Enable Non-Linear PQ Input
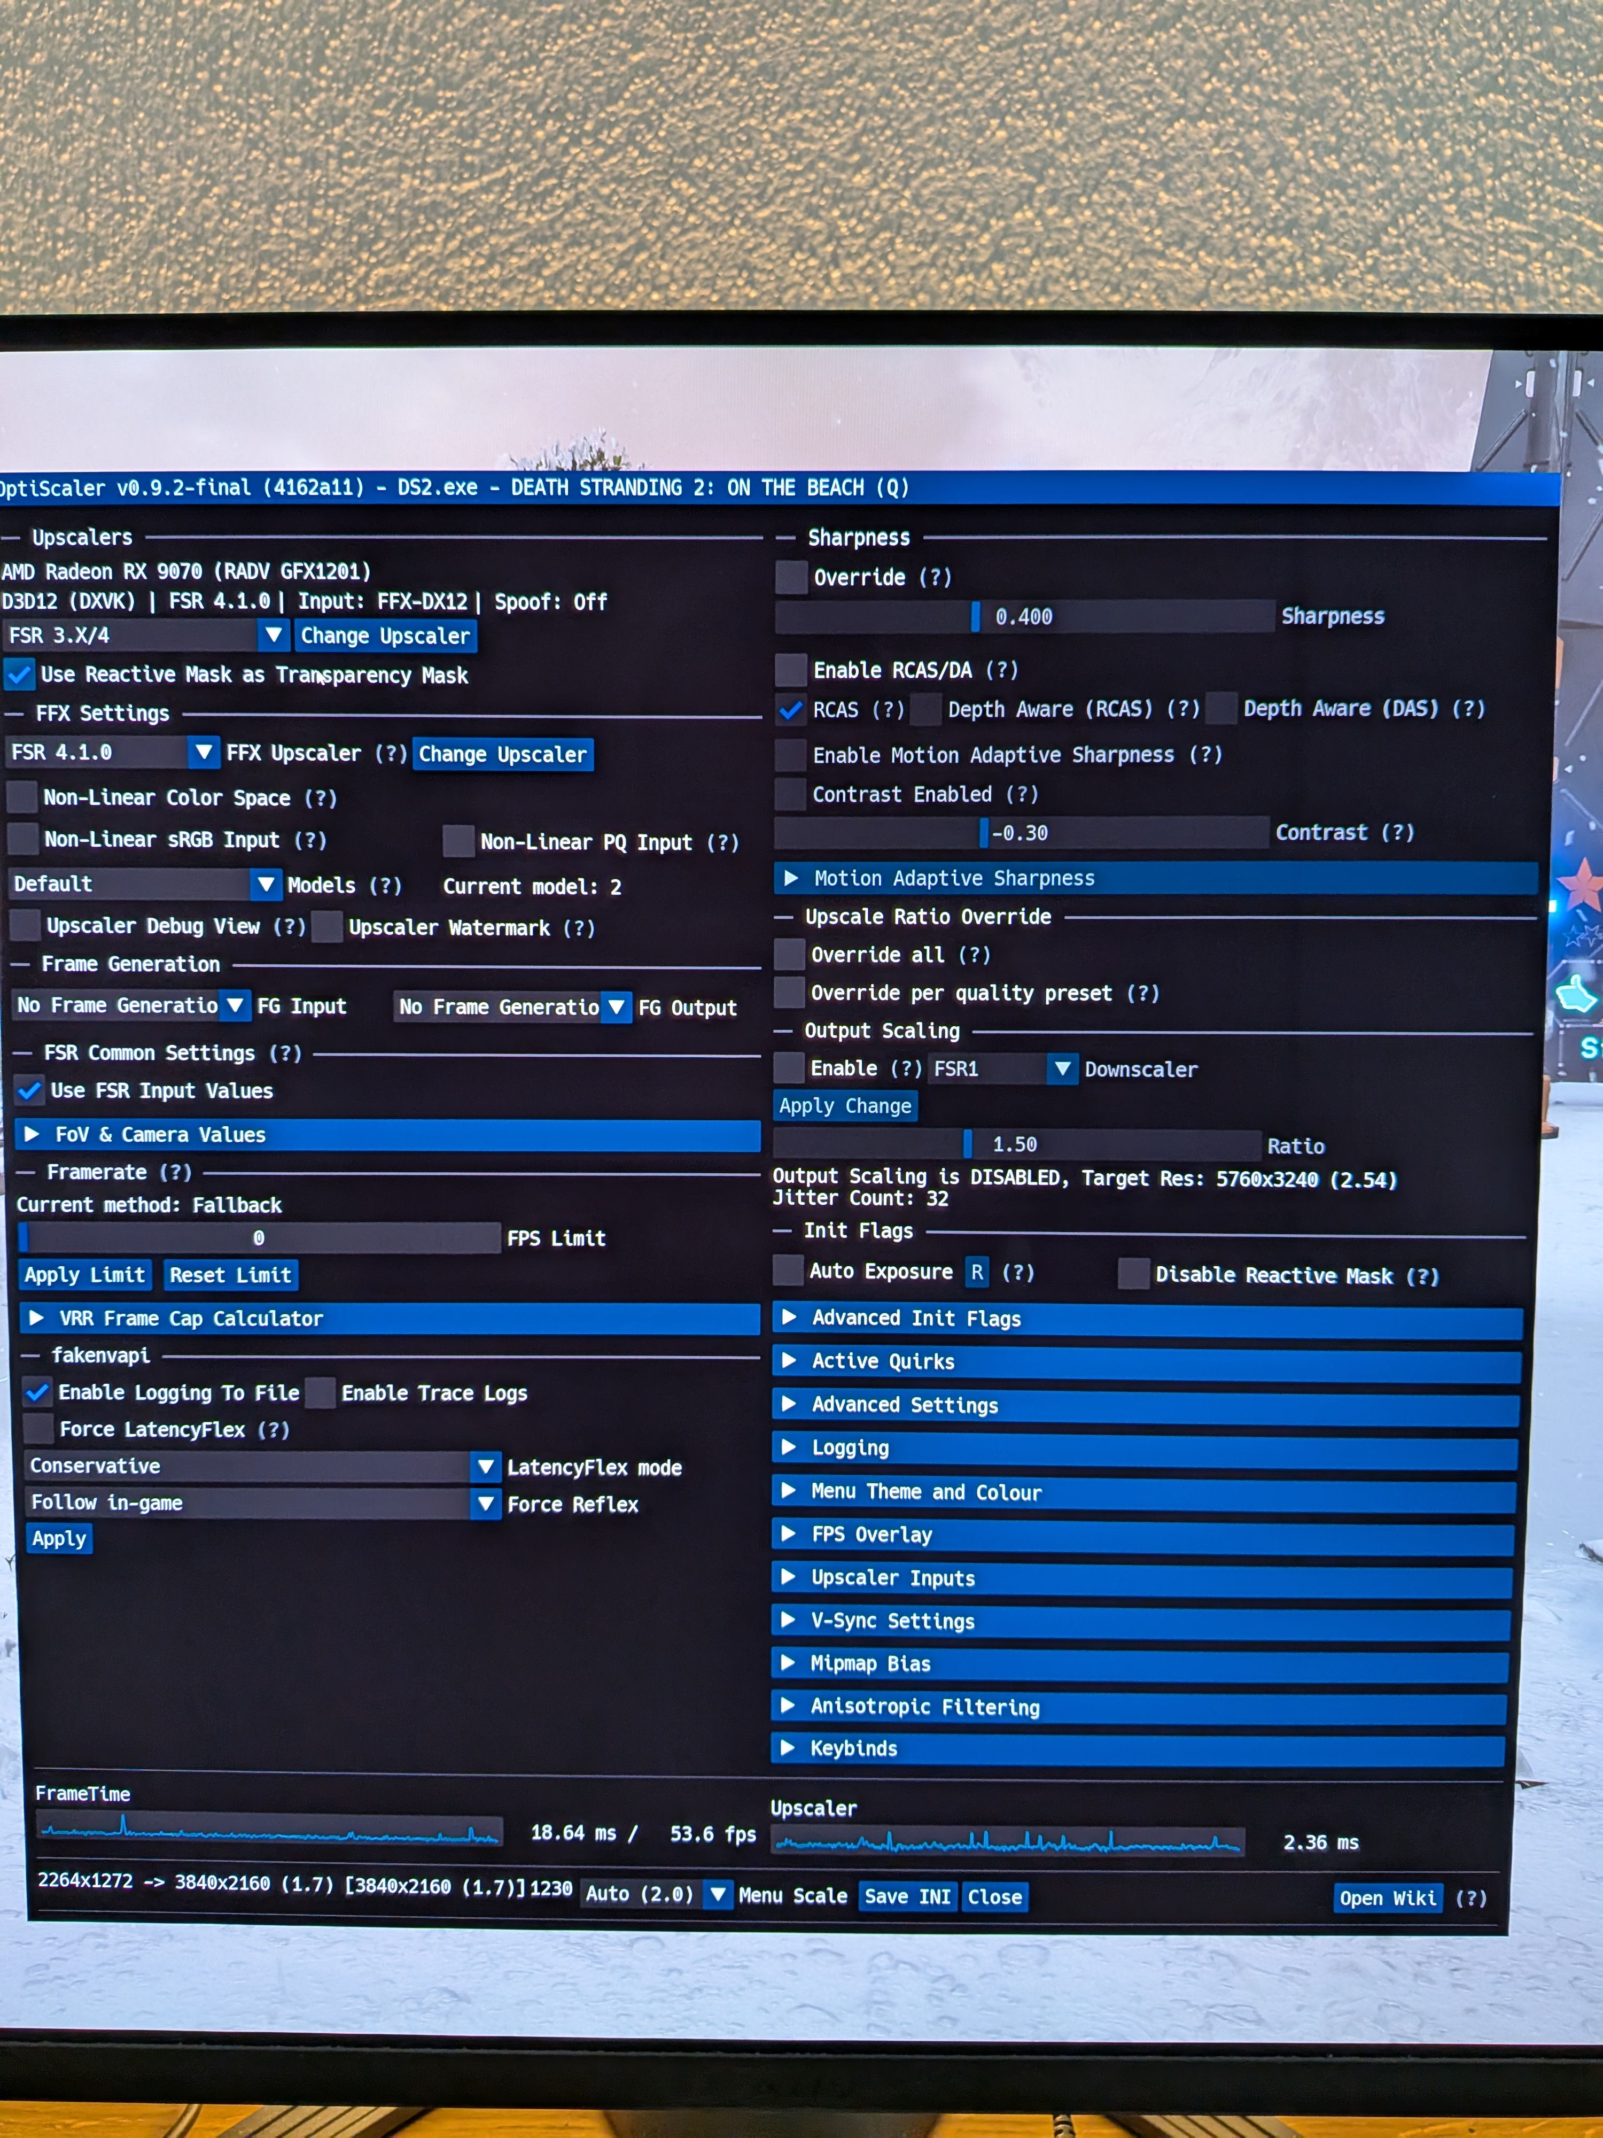The width and height of the screenshot is (1603, 2138). 458,841
